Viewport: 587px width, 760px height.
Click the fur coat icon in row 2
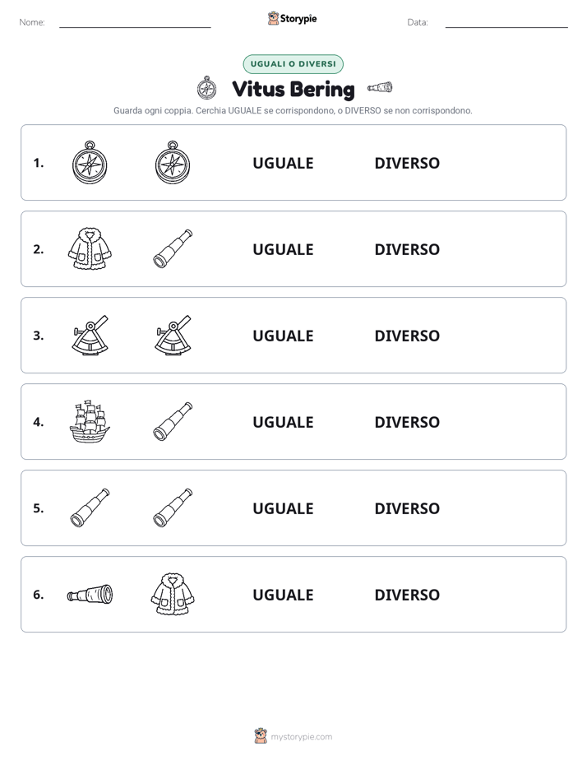coord(90,248)
